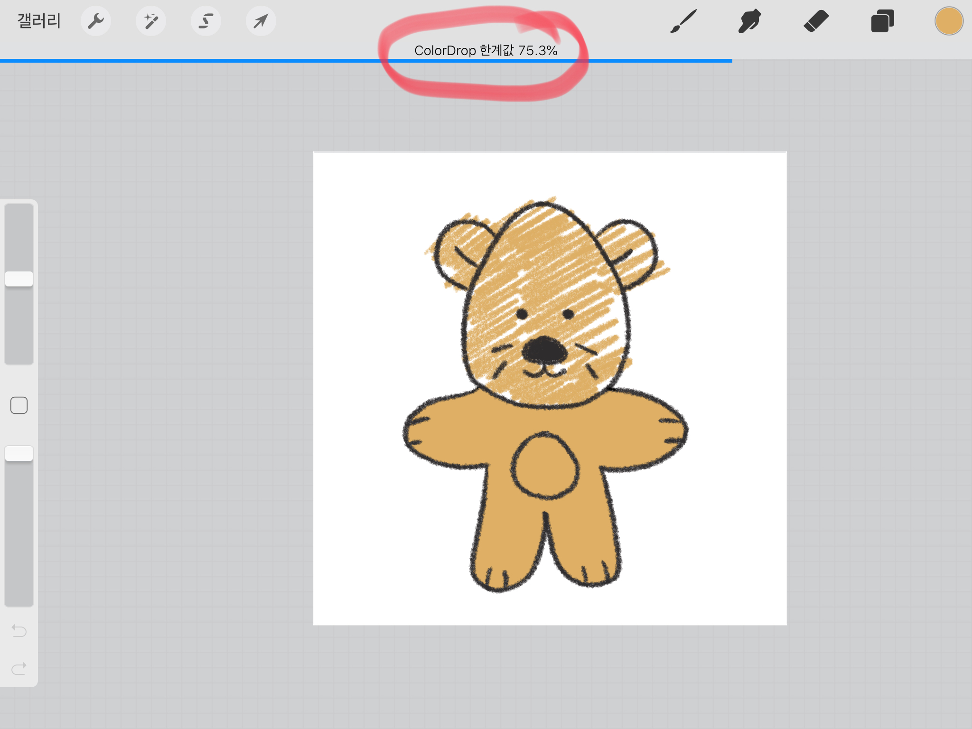Toggle the square Modify button in sidebar
972x729 pixels.
click(19, 405)
